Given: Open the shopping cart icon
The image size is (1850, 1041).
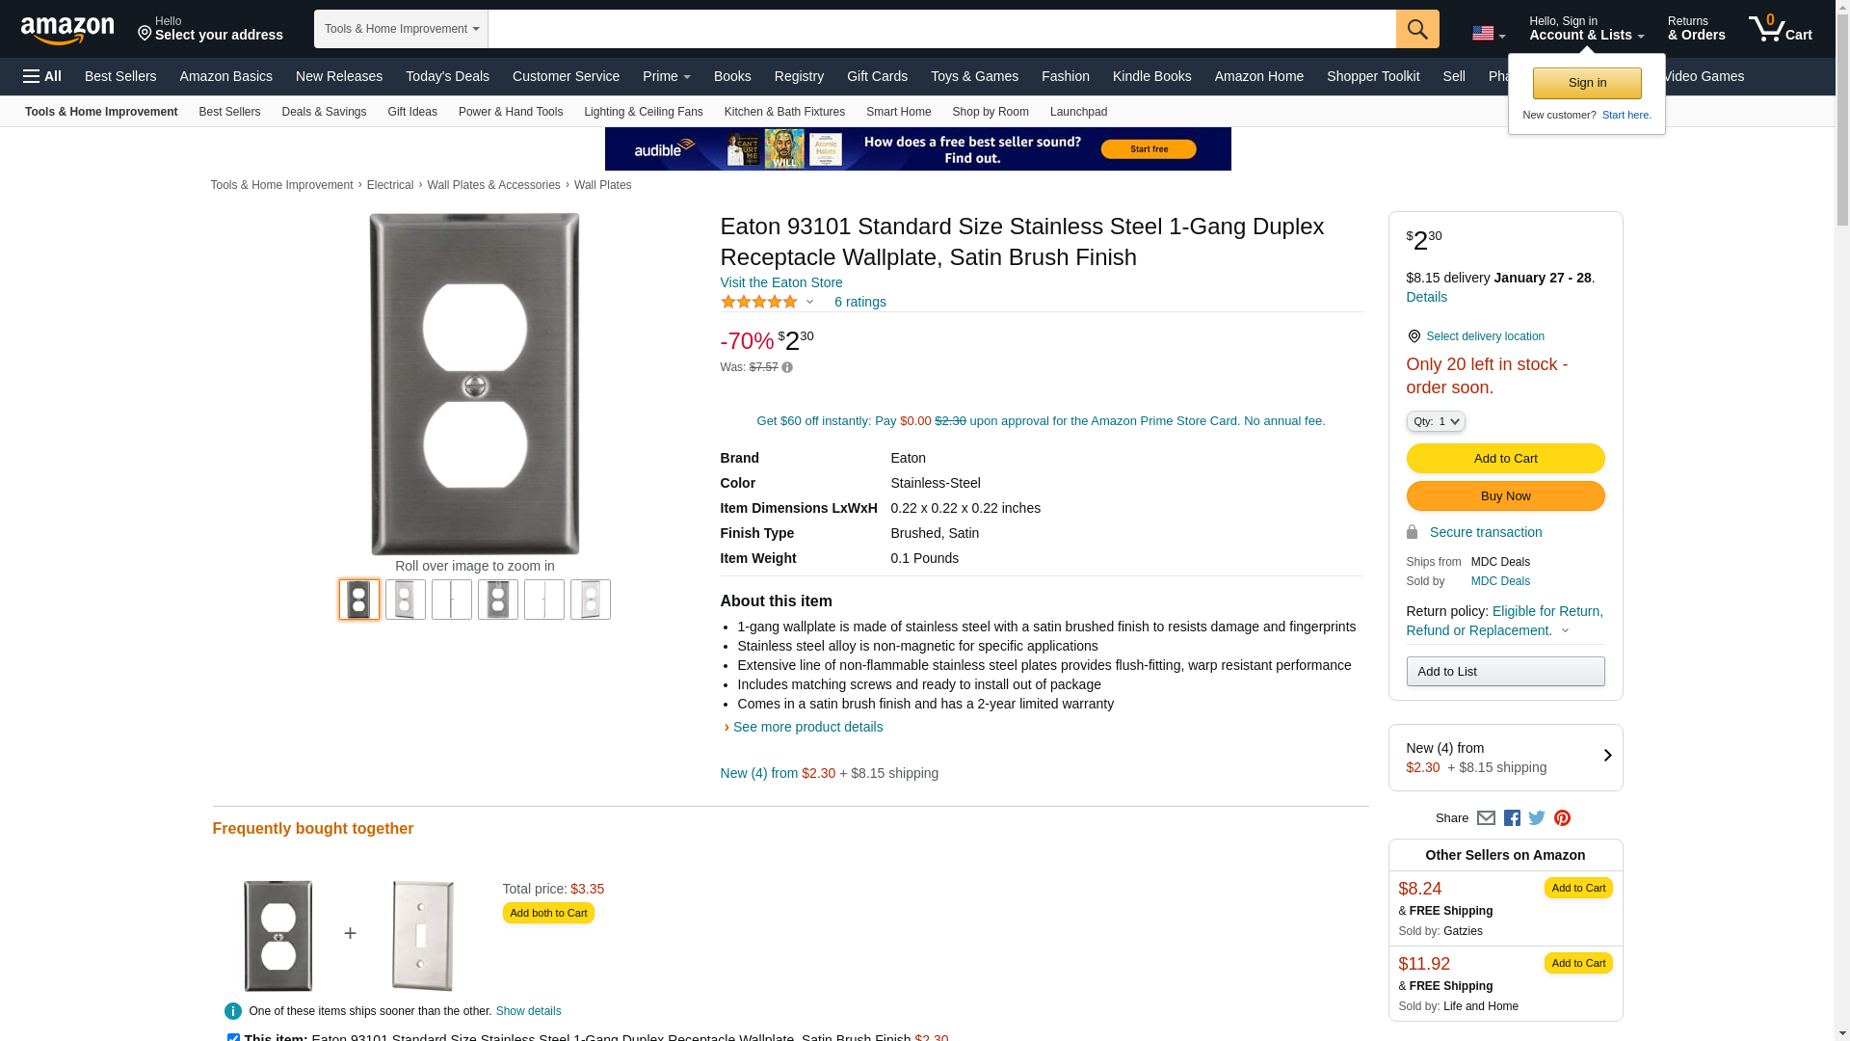Looking at the screenshot, I should [x=1780, y=29].
